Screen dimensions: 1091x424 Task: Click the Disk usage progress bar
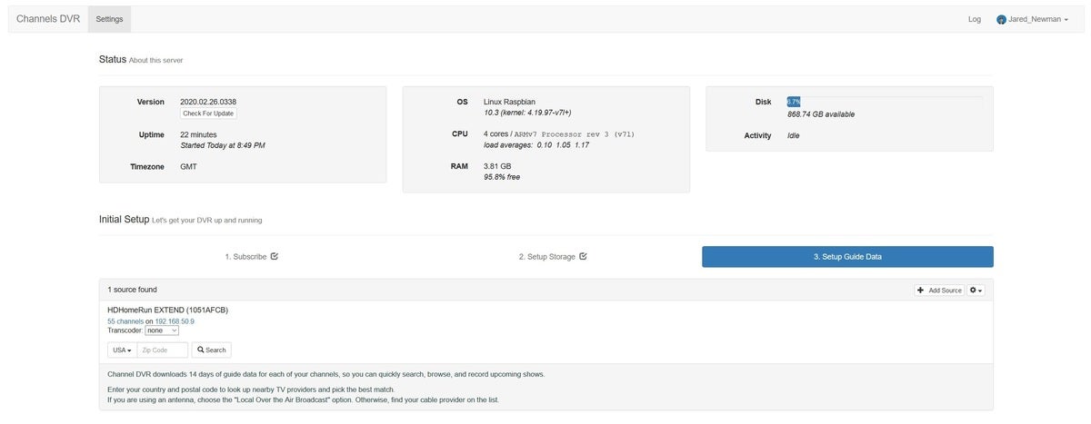click(885, 102)
